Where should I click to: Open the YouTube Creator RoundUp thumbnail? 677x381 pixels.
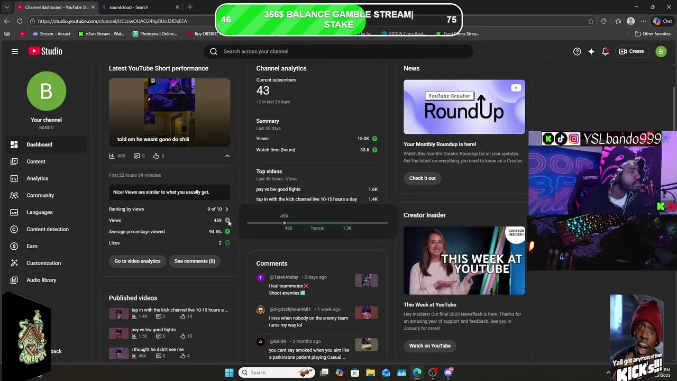click(x=464, y=107)
